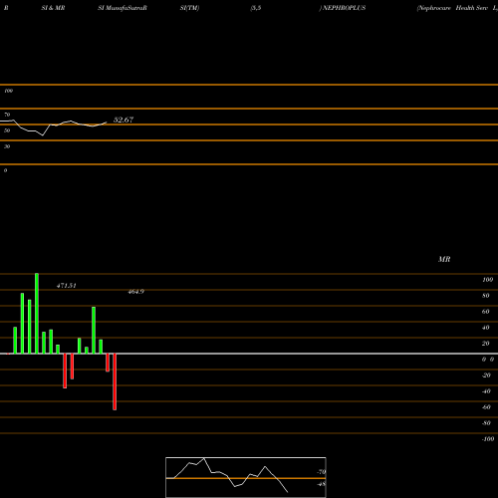The height and width of the screenshot is (498, 498).
Task: Click the longest red MR bar
Action: 115,381
